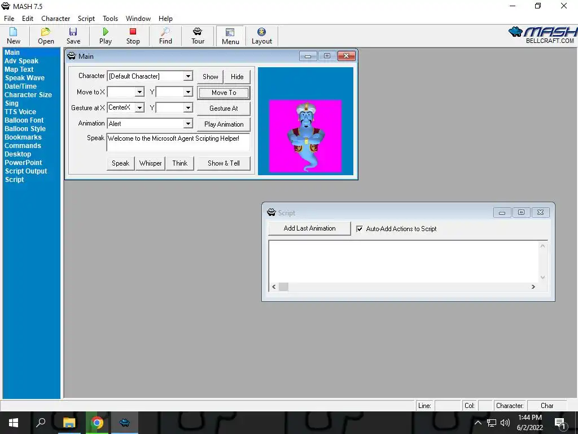578x434 pixels.
Task: Click the MASH app icon in taskbar
Action: tap(125, 423)
